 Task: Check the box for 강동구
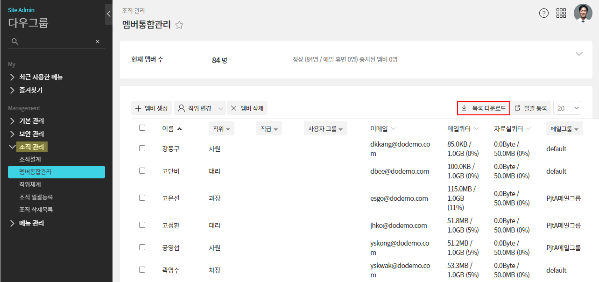point(142,148)
